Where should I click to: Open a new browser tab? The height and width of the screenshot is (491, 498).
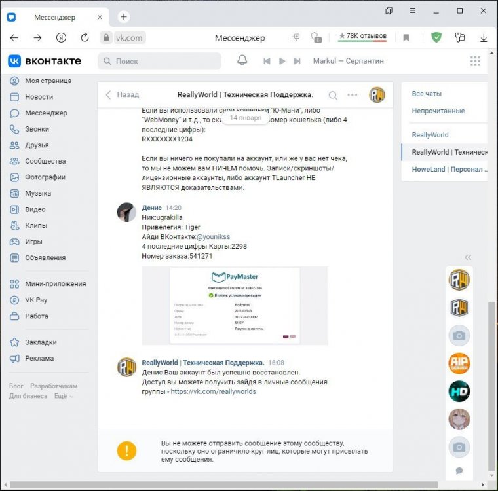click(124, 17)
